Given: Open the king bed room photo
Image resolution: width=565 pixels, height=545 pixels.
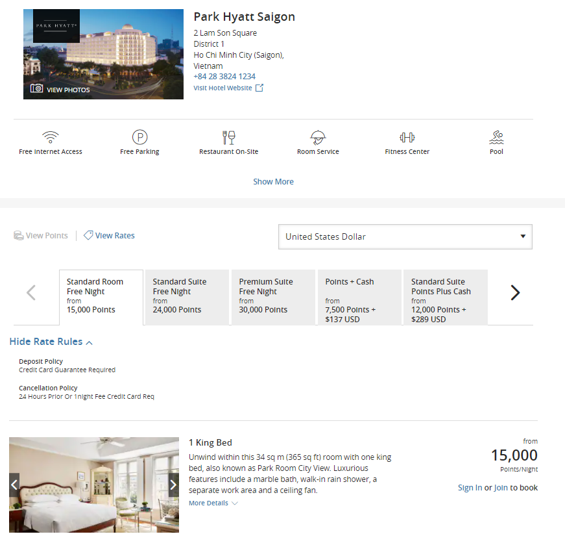Looking at the screenshot, I should (x=94, y=485).
